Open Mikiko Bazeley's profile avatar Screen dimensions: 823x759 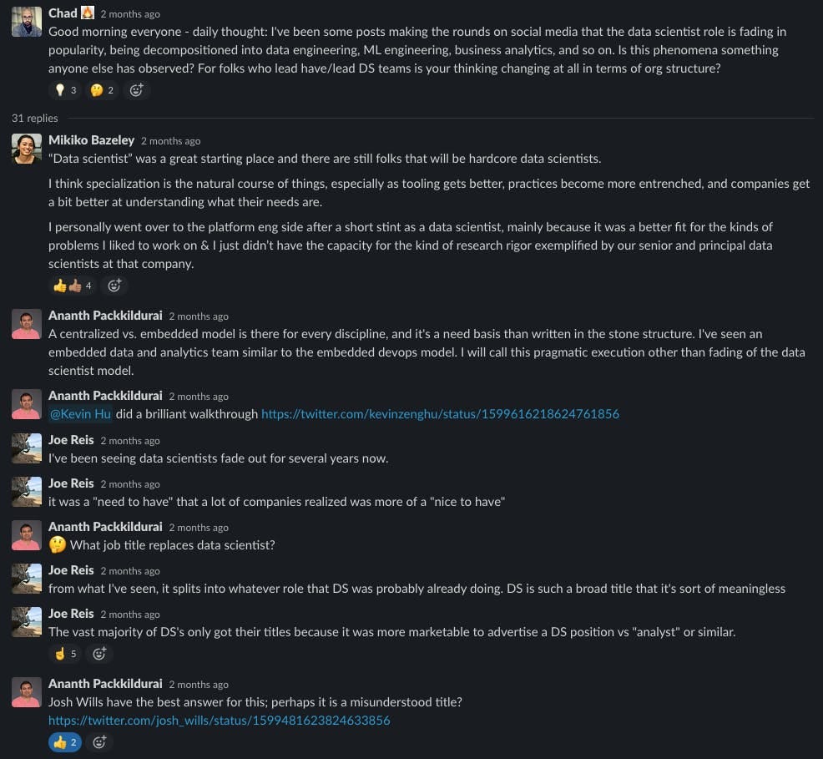pyautogui.click(x=26, y=149)
